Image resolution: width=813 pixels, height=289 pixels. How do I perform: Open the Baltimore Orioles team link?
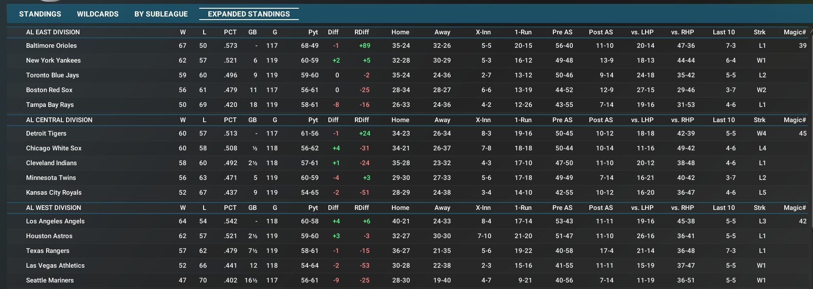51,46
